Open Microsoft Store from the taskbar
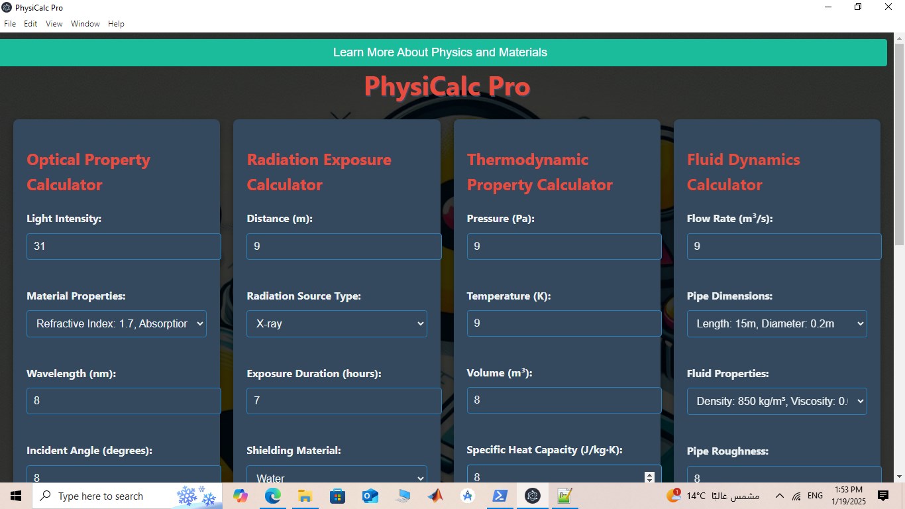Image resolution: width=905 pixels, height=509 pixels. pos(337,496)
